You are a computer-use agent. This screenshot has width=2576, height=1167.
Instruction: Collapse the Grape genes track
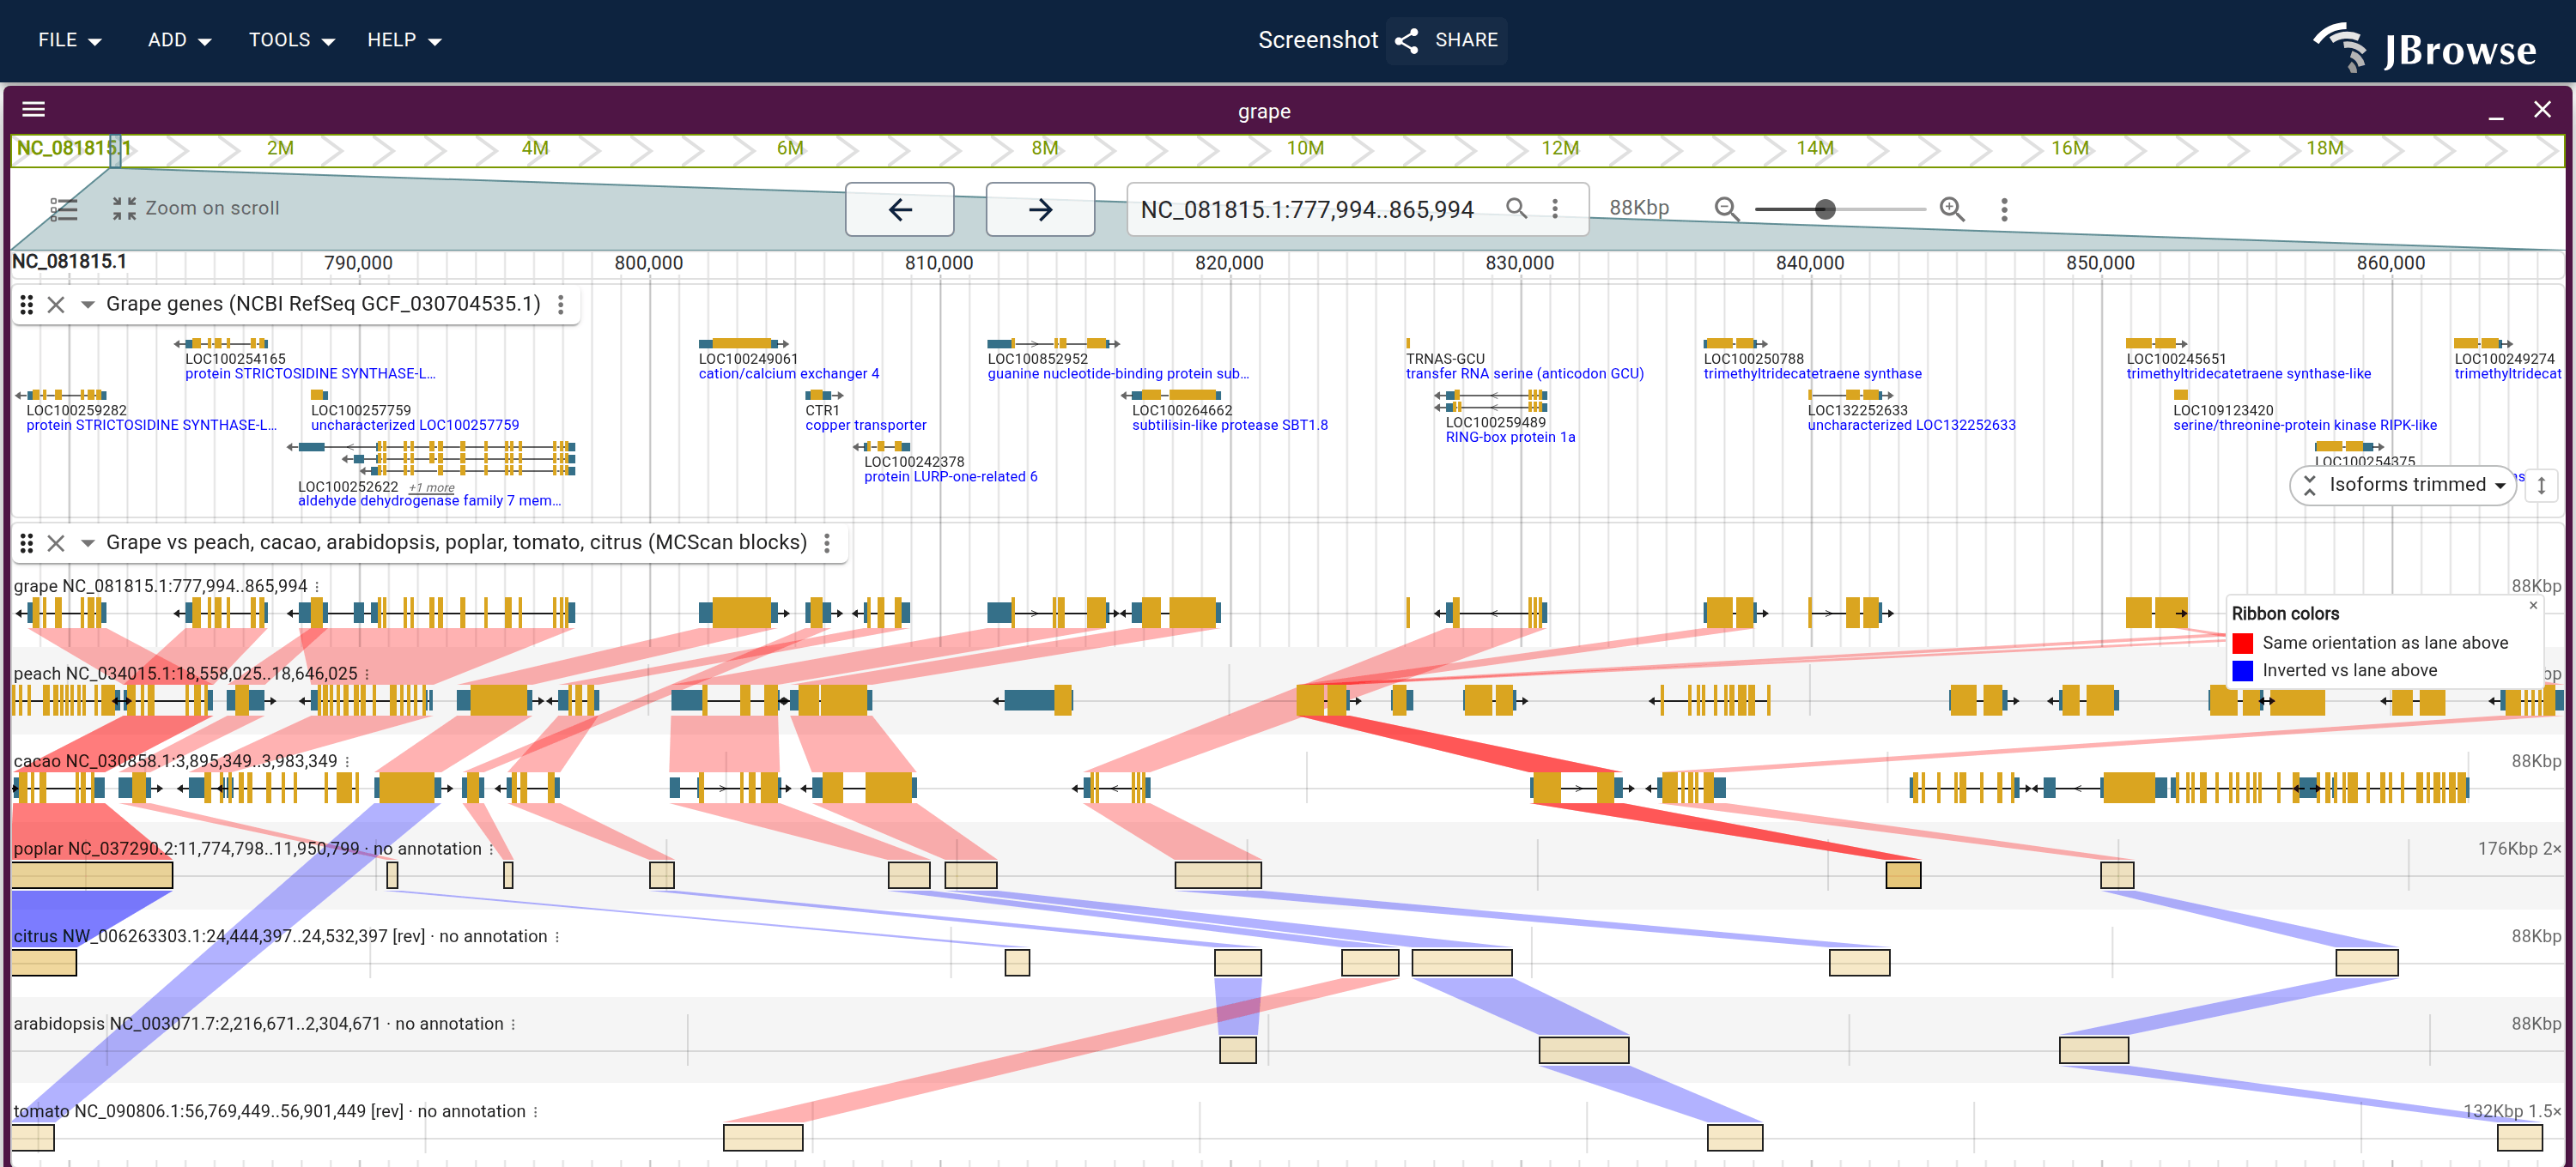click(87, 305)
